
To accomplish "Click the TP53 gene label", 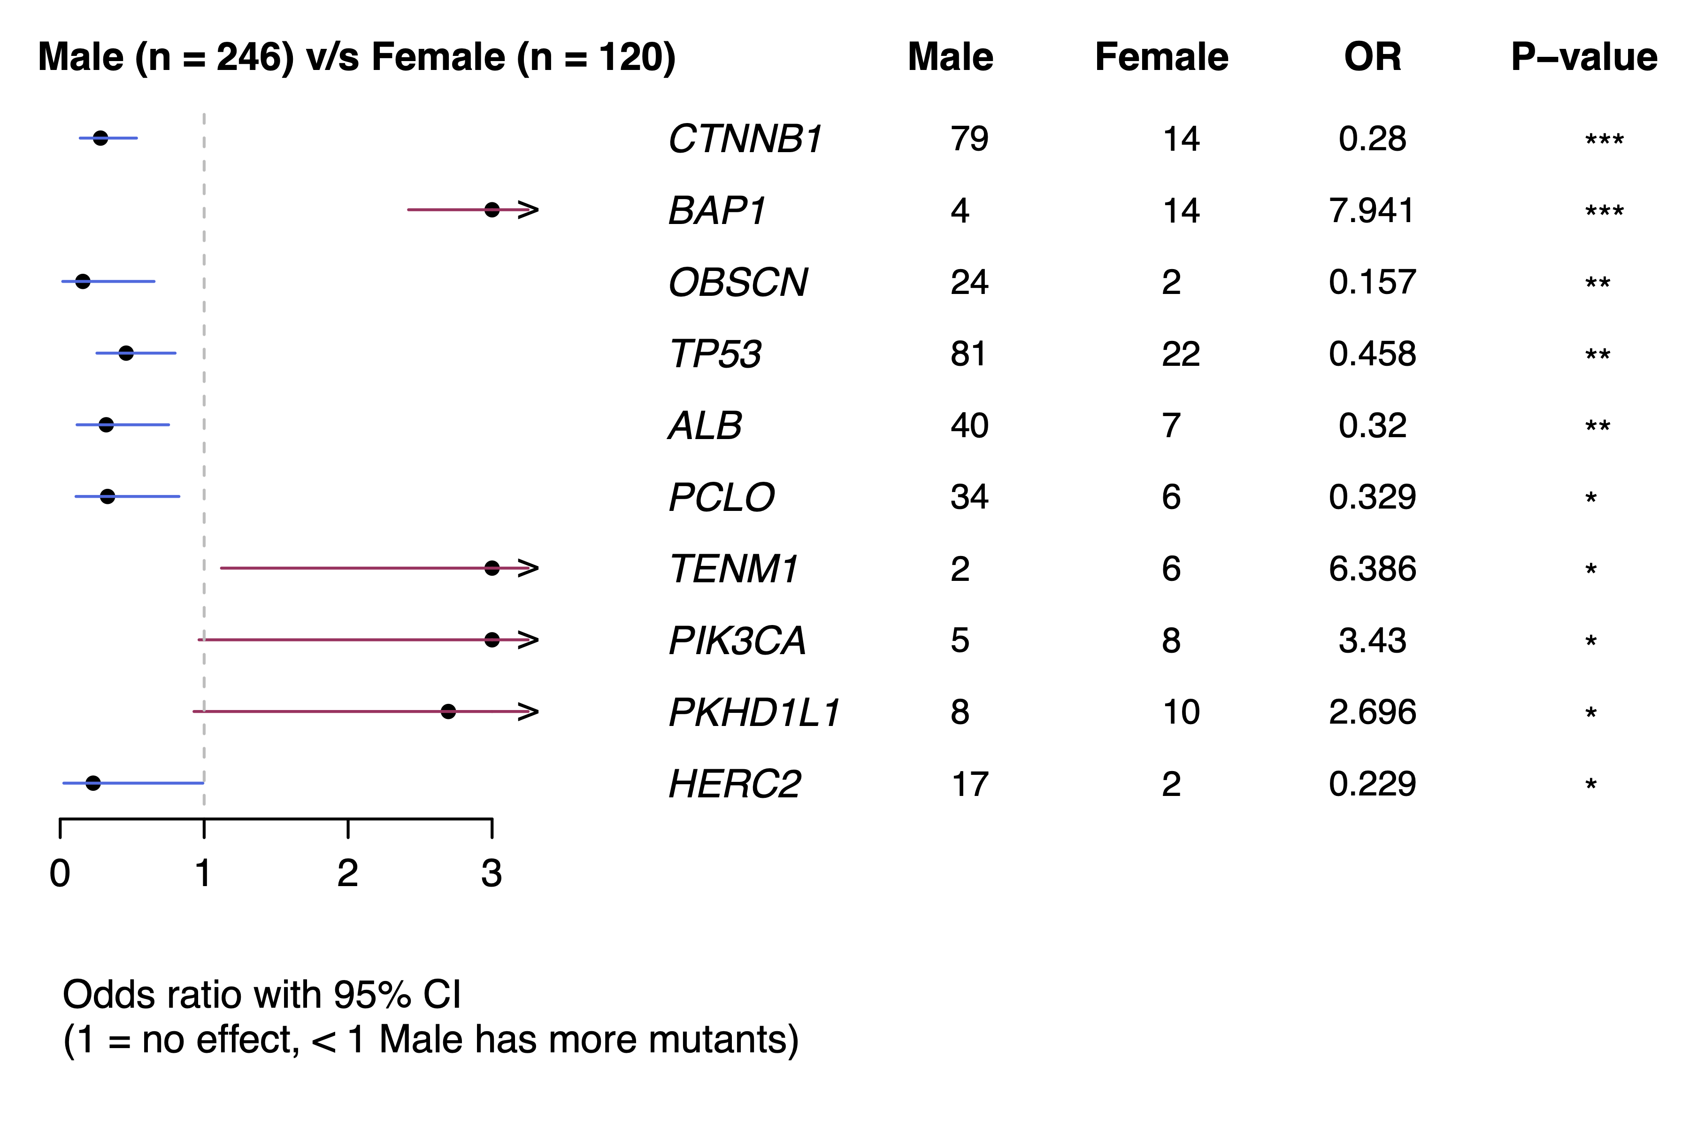I will coord(715,354).
